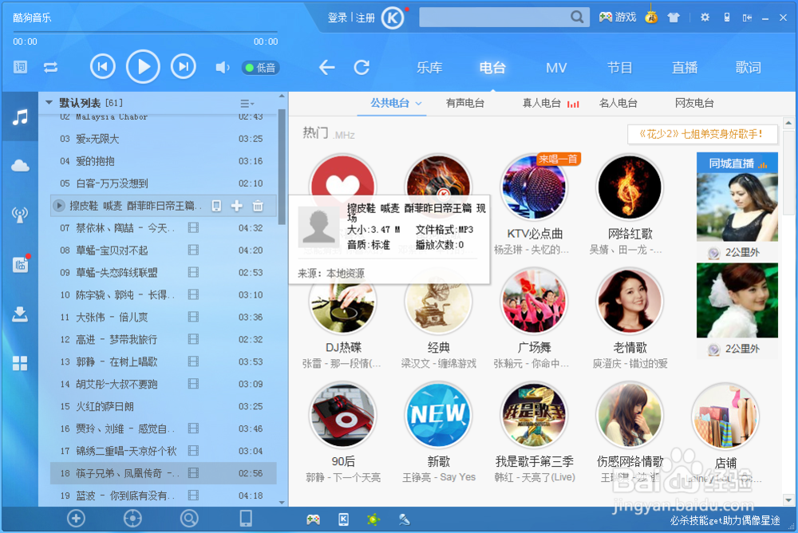Select the 网友电台 sub-tab
The width and height of the screenshot is (798, 533).
pyautogui.click(x=694, y=104)
